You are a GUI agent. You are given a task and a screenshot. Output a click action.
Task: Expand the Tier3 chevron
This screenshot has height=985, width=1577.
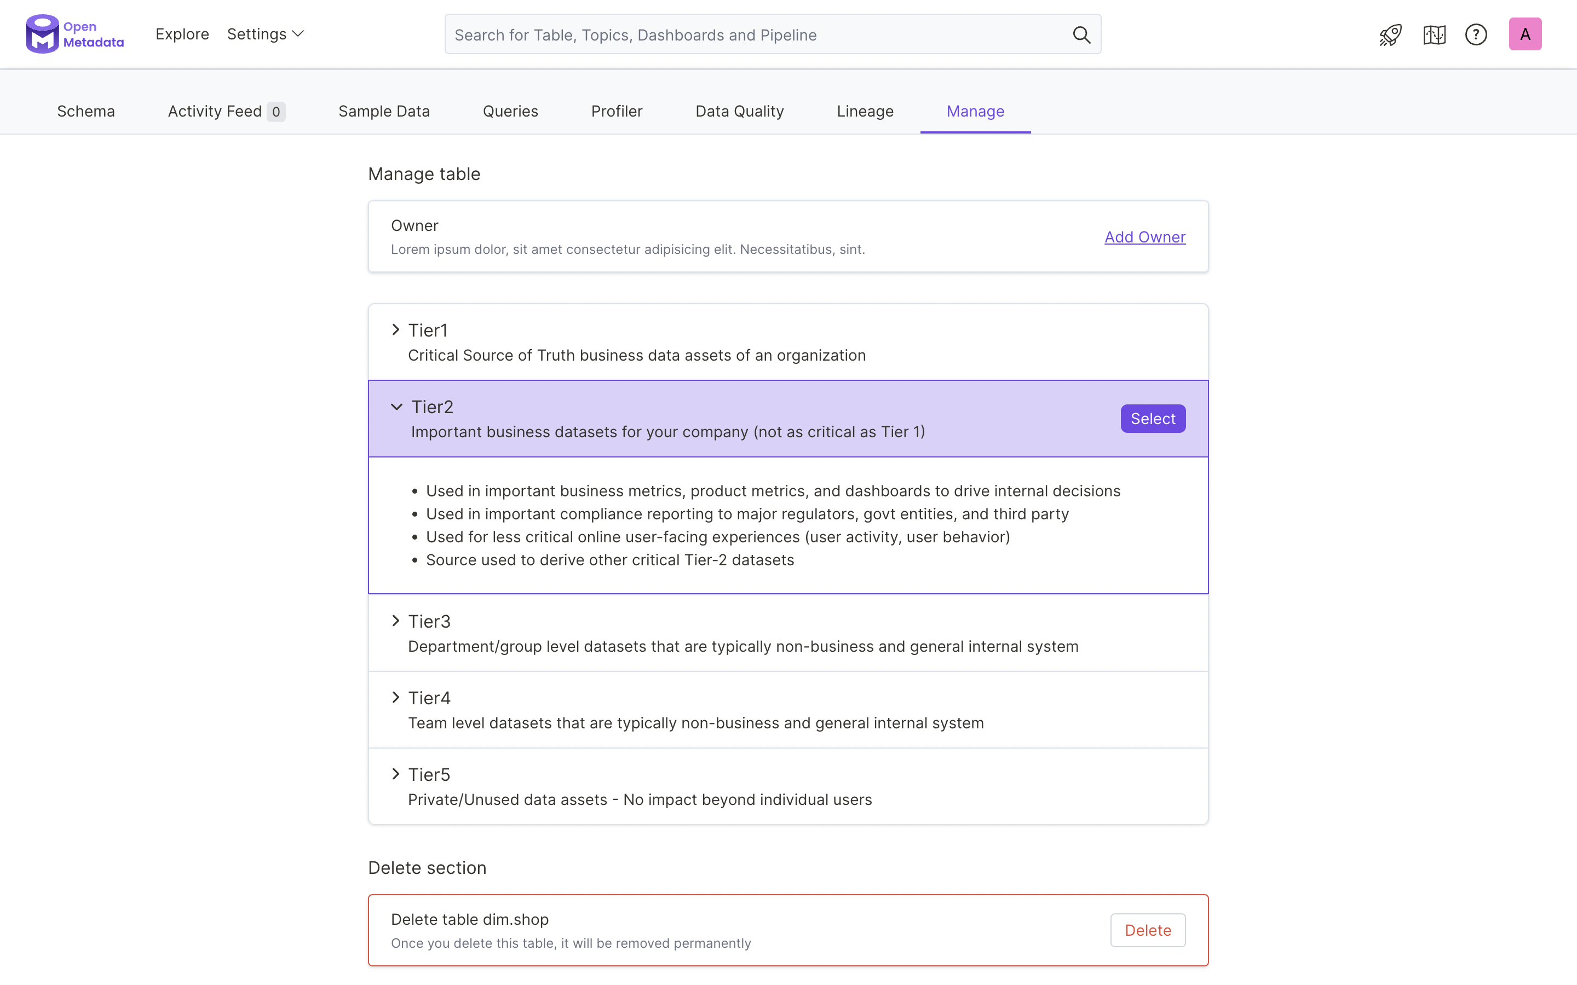[x=395, y=621]
